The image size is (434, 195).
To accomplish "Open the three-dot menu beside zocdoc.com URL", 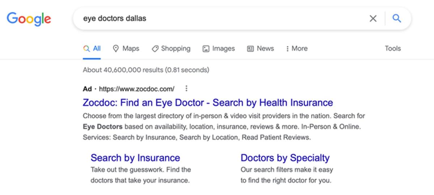I will [186, 89].
